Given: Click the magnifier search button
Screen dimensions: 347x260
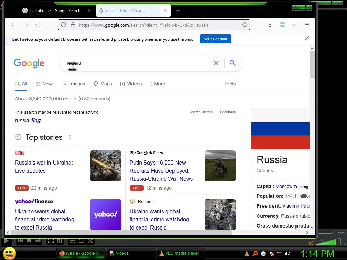Looking at the screenshot, I should (232, 63).
